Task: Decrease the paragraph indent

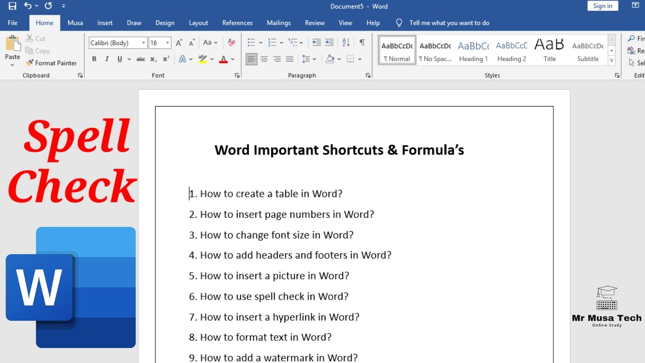Action: click(x=316, y=43)
